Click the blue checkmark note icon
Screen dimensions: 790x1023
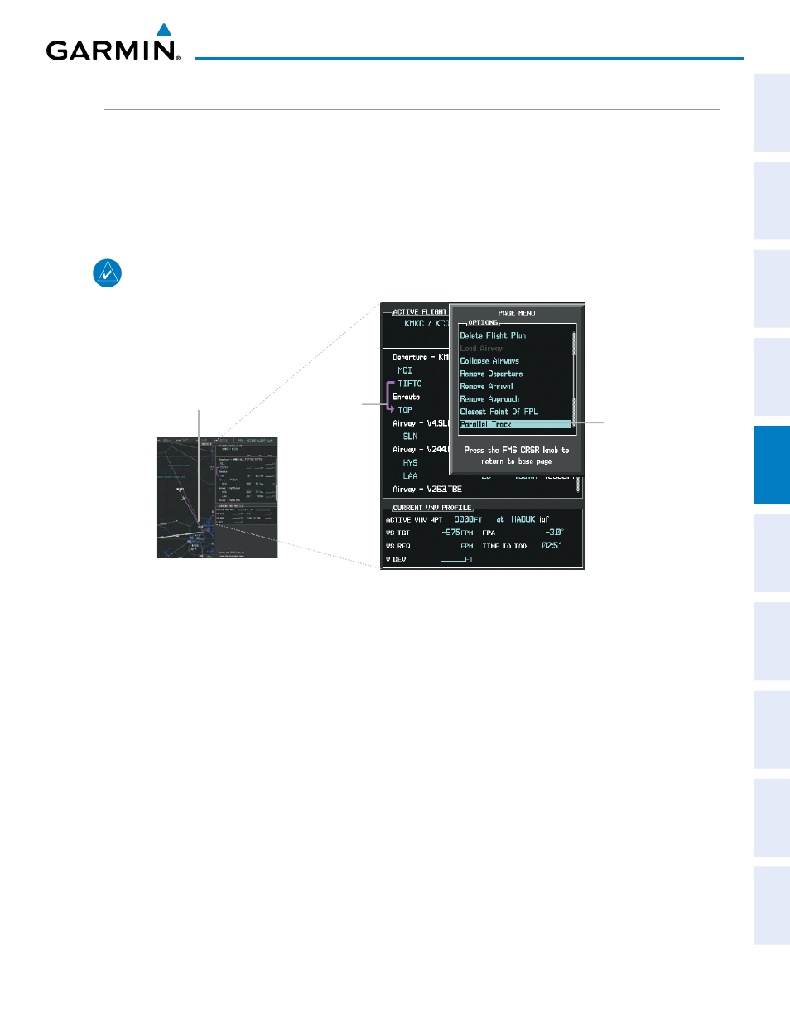(x=108, y=273)
